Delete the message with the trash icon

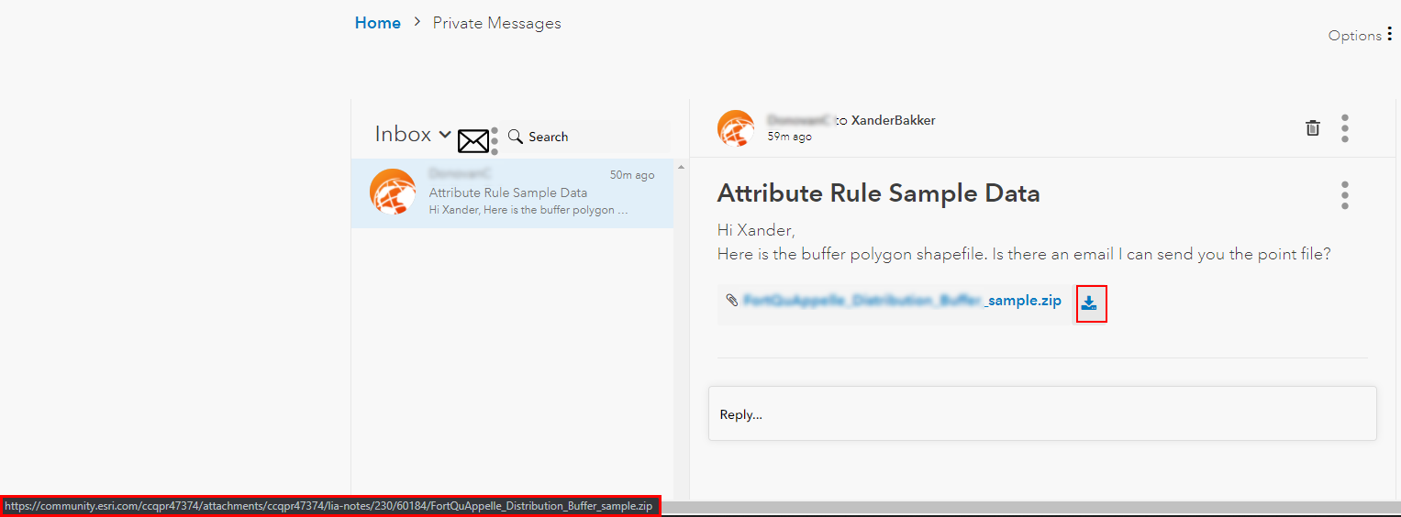[1313, 128]
